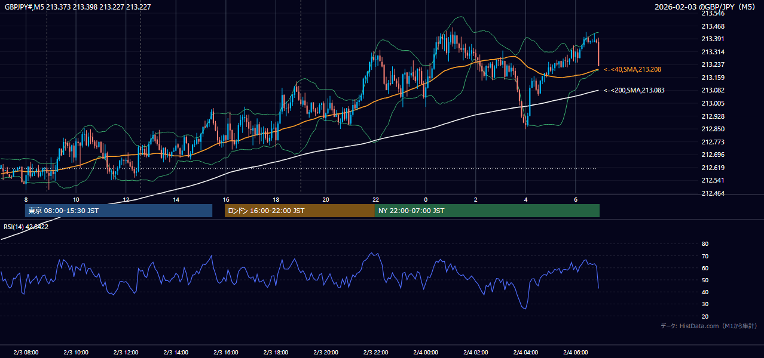
Task: Click hour tick '10' under the price chart
Action: tap(76, 199)
